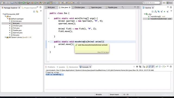Click 'Flapping wings...' console output

(x=54, y=72)
